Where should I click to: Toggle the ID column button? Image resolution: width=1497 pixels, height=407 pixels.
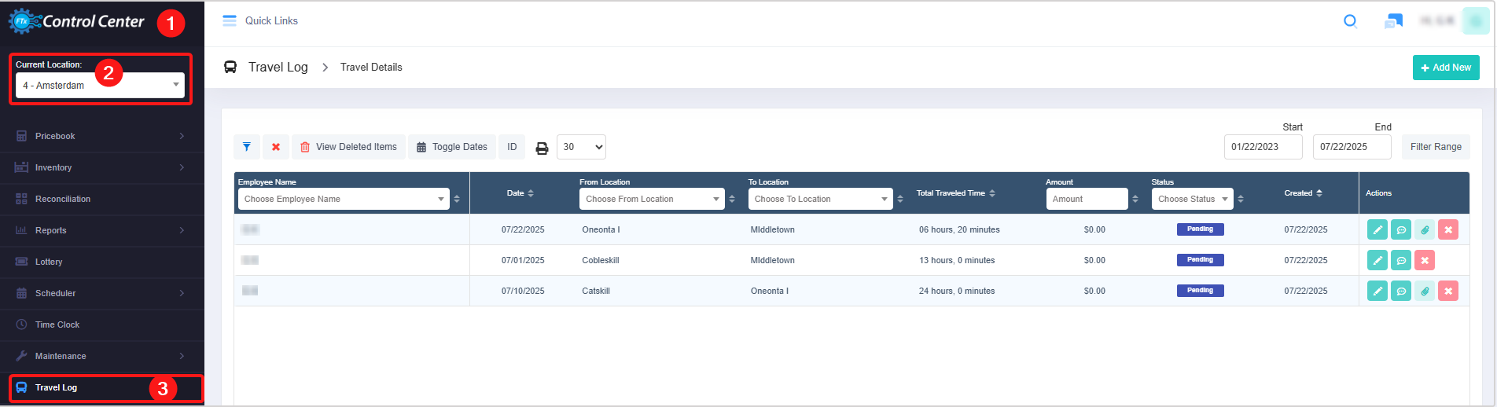pos(512,147)
